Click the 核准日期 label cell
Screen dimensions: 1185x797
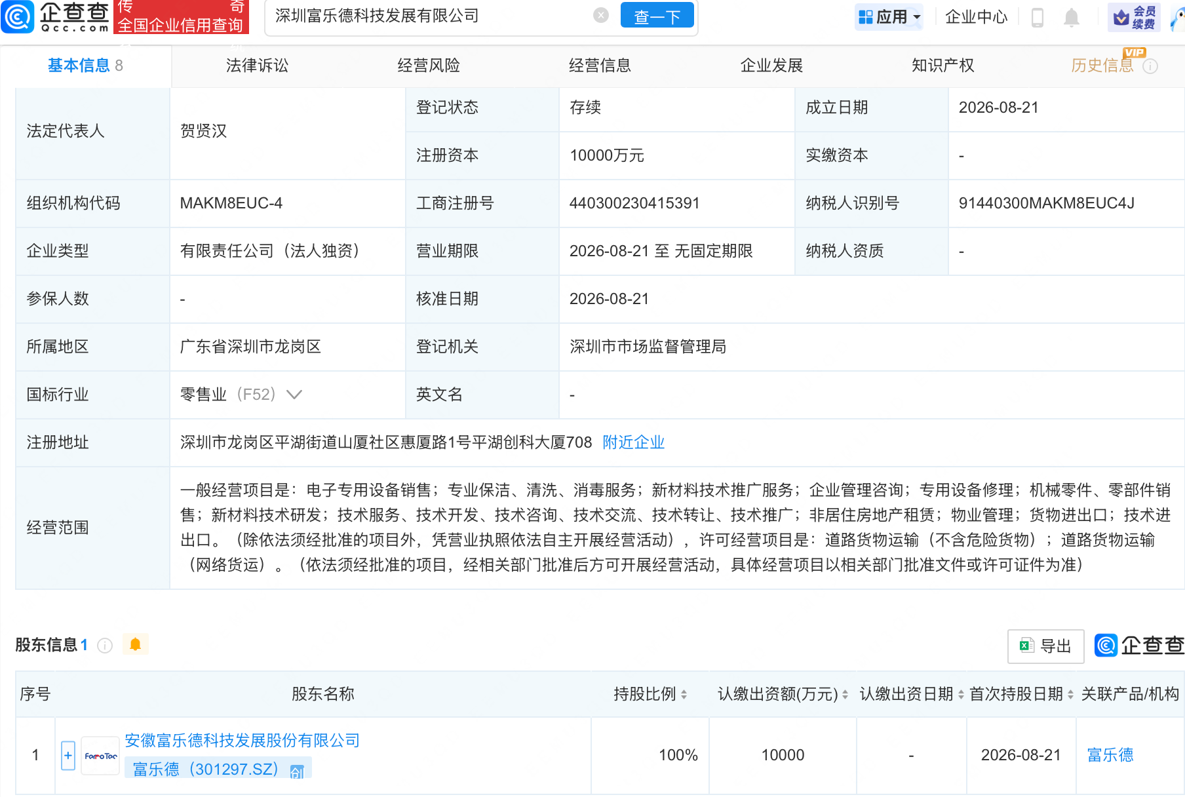[482, 299]
